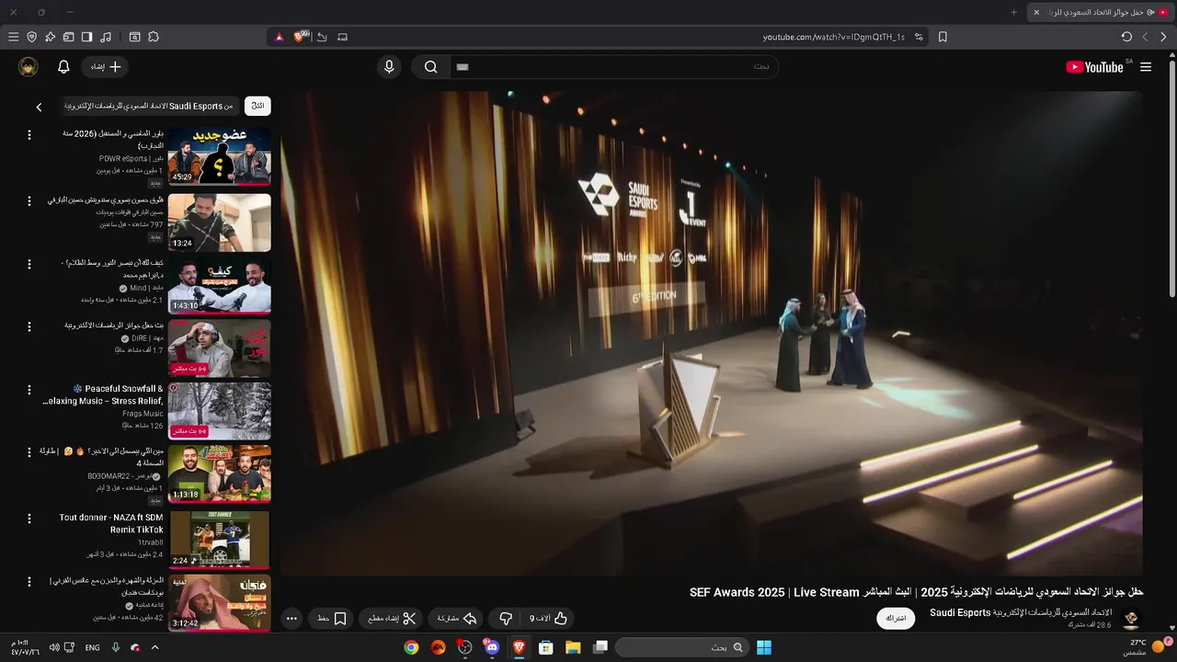The height and width of the screenshot is (662, 1177).
Task: Launch Discord from the taskbar
Action: coord(491,647)
